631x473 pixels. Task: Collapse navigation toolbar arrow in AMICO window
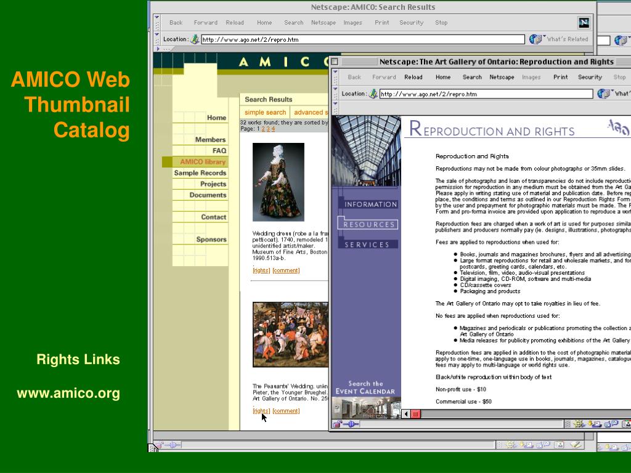tap(157, 17)
